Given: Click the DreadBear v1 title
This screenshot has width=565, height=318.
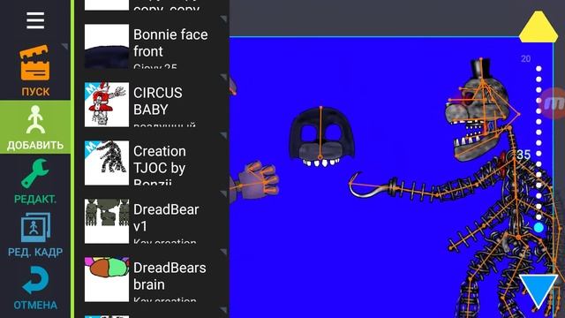Looking at the screenshot, I should tap(166, 218).
